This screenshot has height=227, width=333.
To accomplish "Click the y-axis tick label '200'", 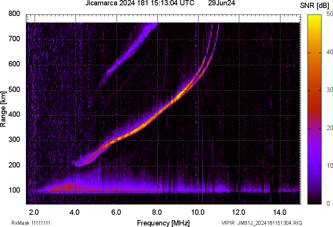I will pos(14,165).
